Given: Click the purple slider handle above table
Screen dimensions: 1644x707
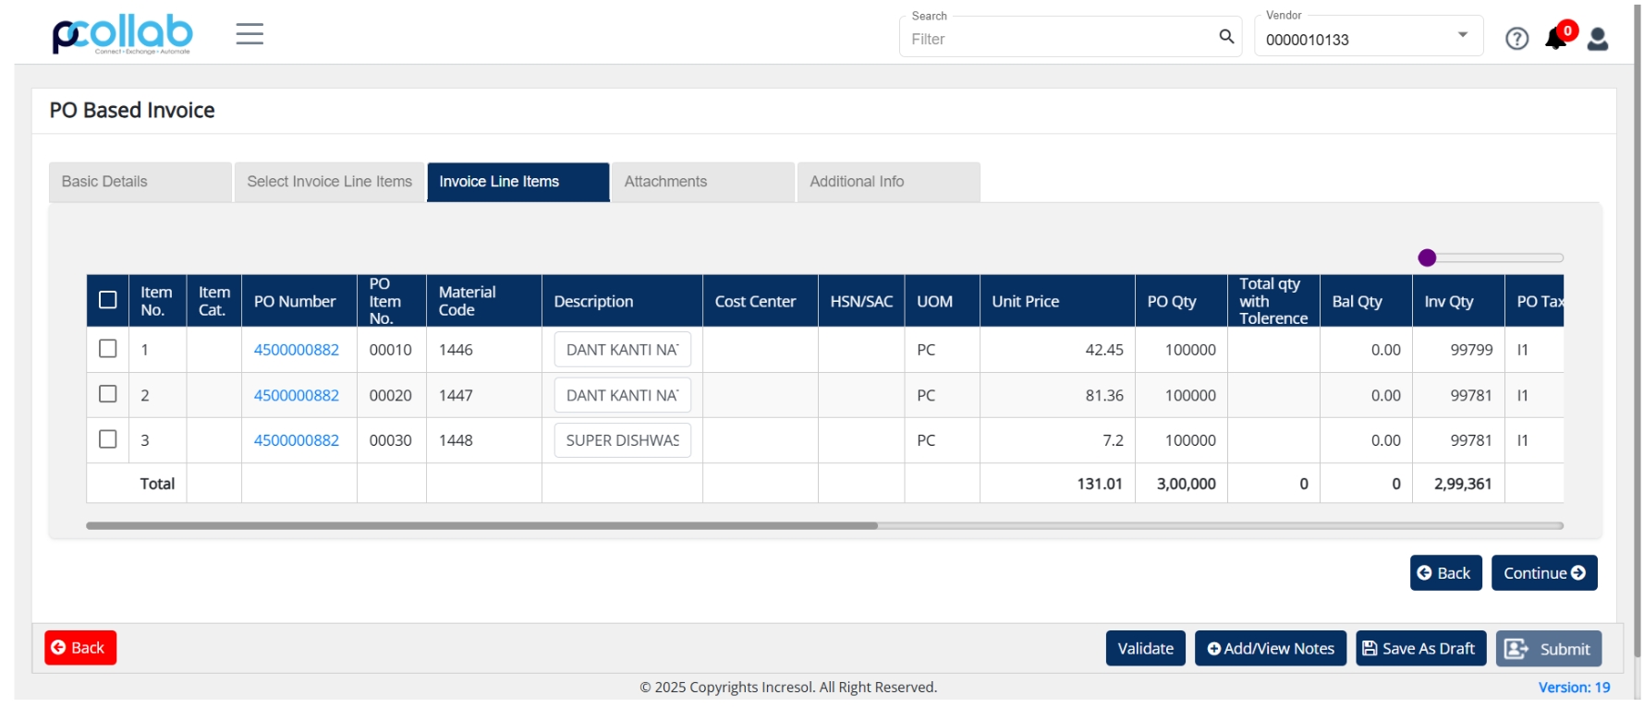Looking at the screenshot, I should 1427,258.
